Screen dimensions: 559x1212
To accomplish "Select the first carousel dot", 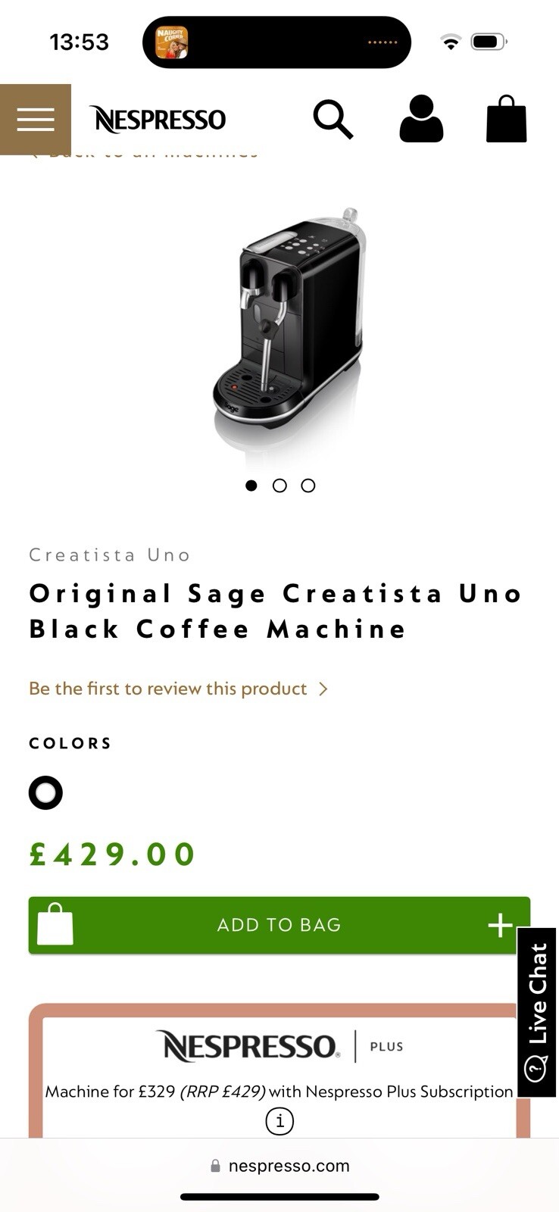I will coord(251,486).
